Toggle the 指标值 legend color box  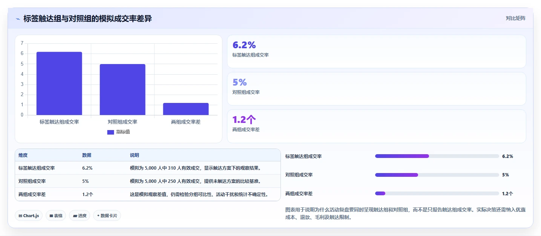[110, 132]
